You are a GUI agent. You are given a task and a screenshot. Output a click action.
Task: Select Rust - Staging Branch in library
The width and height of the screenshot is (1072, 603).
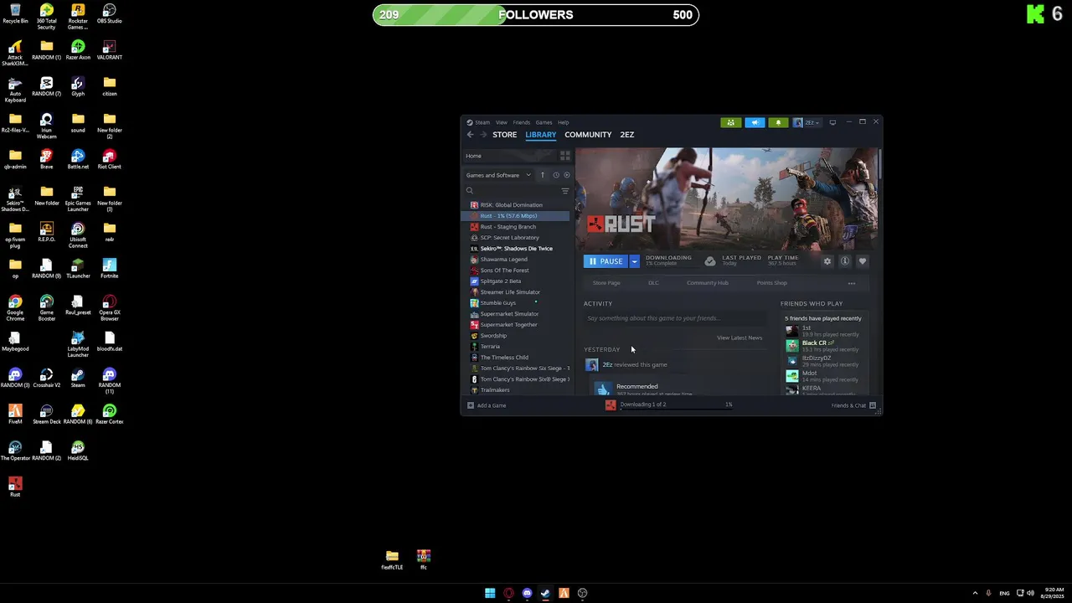[516, 227]
